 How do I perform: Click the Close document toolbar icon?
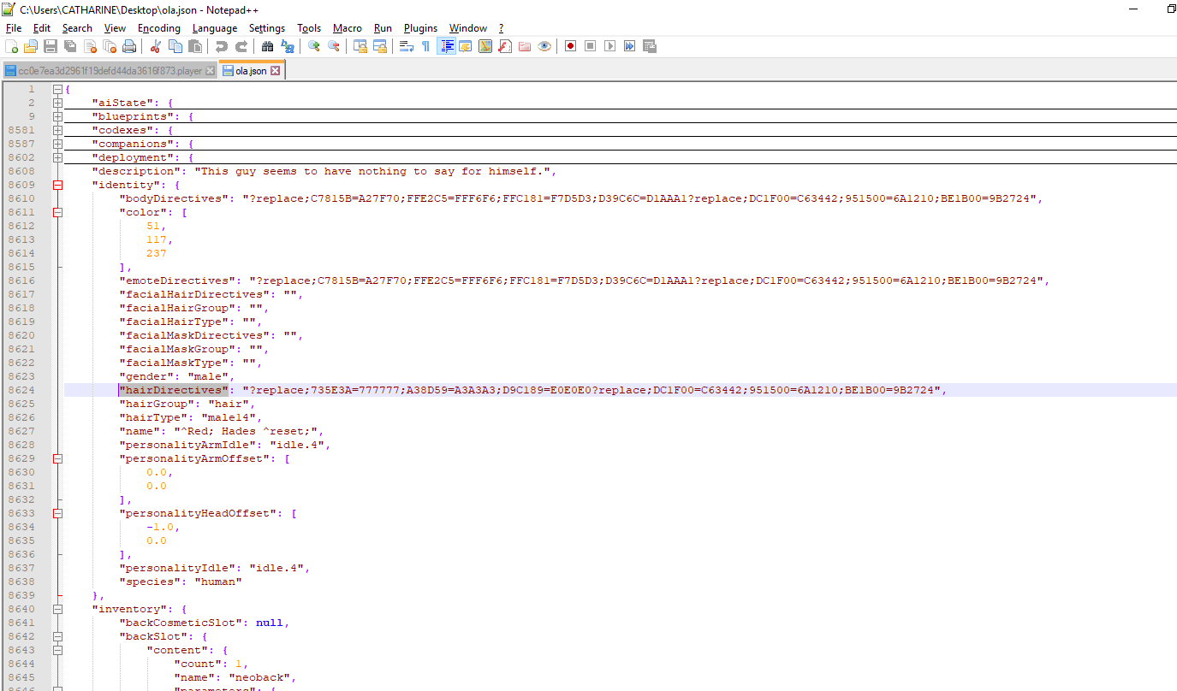point(90,46)
